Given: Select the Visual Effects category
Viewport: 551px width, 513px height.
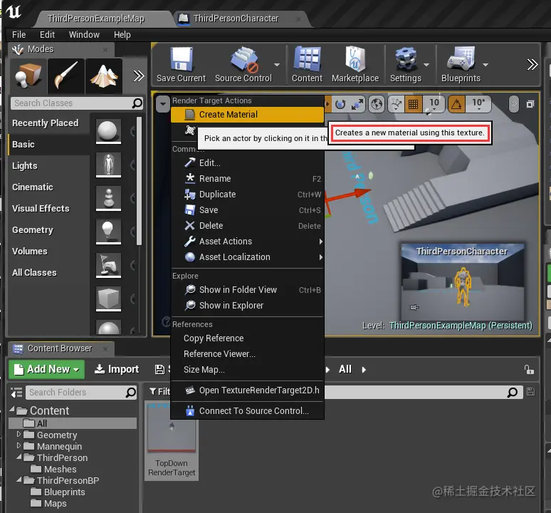Looking at the screenshot, I should pyautogui.click(x=48, y=209).
